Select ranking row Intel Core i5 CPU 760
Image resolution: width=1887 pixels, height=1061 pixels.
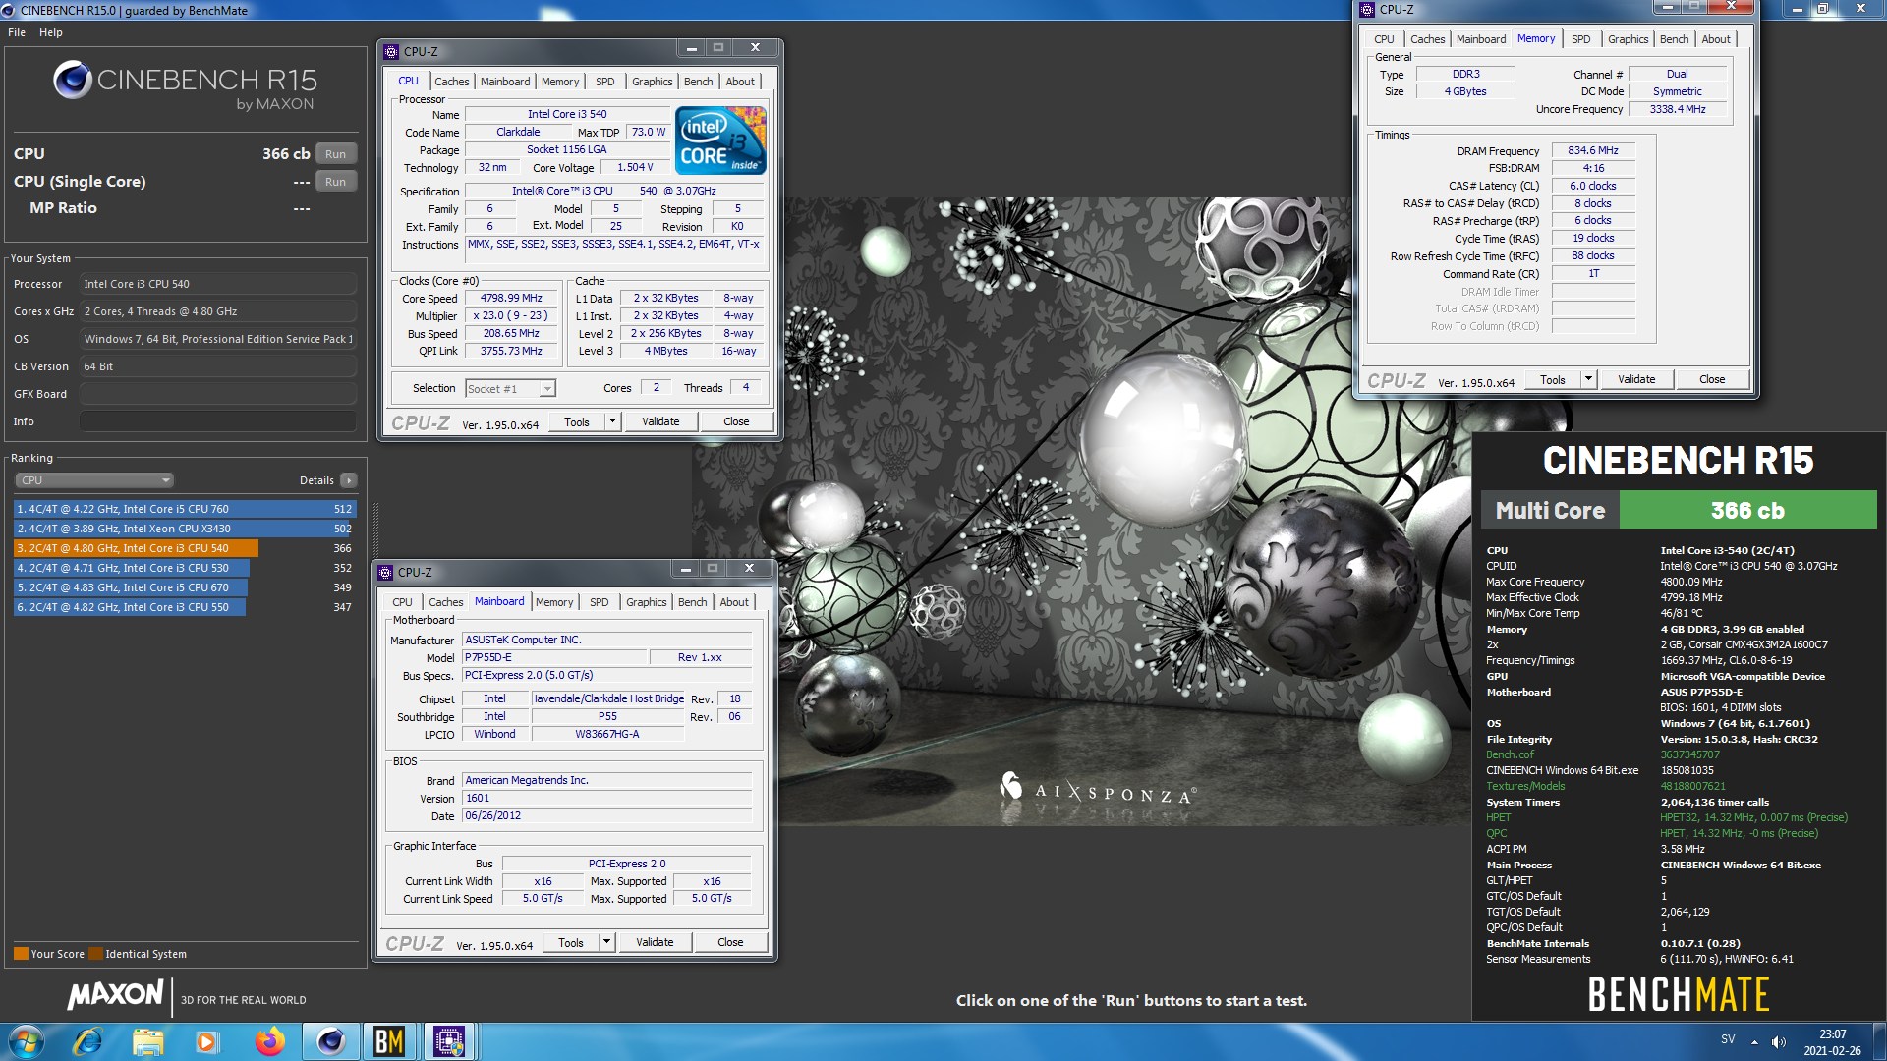(185, 509)
